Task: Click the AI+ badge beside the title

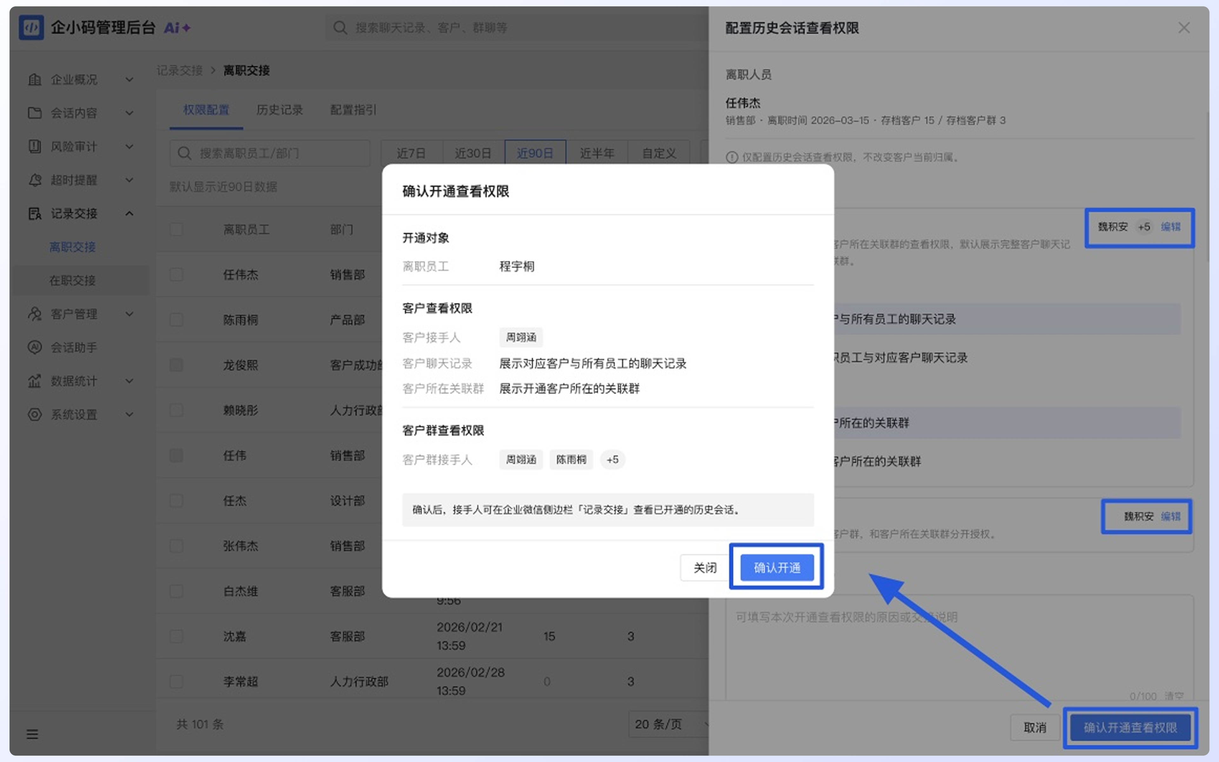Action: 177,28
